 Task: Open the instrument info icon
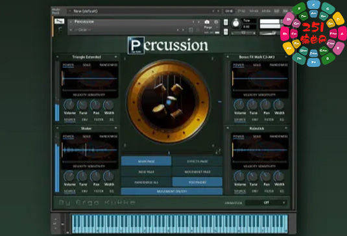click(x=216, y=21)
